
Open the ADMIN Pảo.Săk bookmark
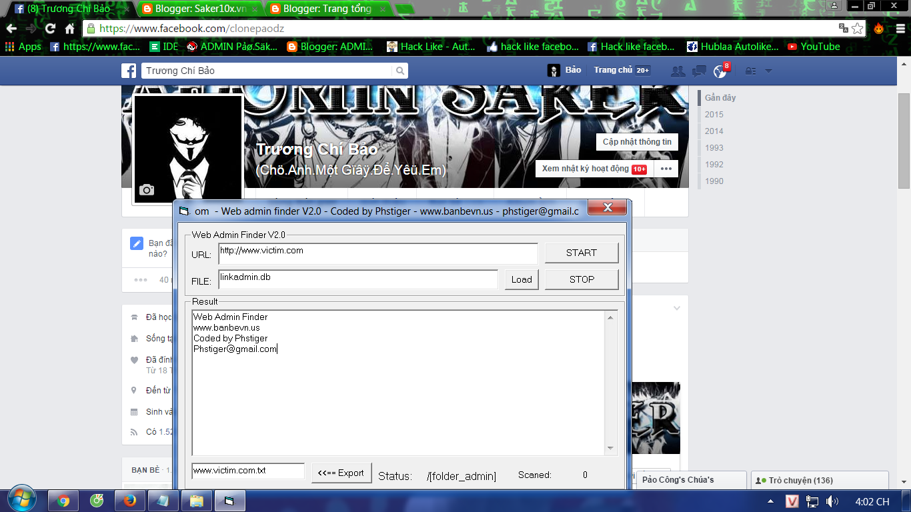click(x=232, y=47)
